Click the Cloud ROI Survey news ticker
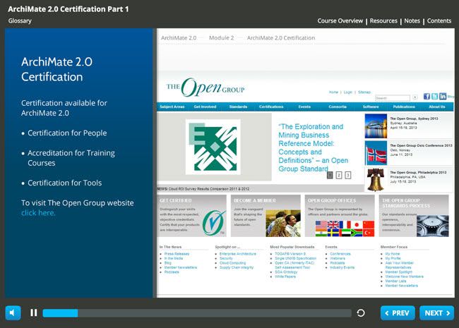 click(203, 189)
